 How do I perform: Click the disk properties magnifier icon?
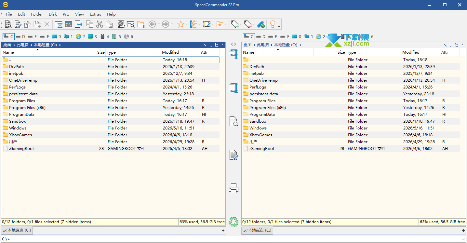pos(121,24)
